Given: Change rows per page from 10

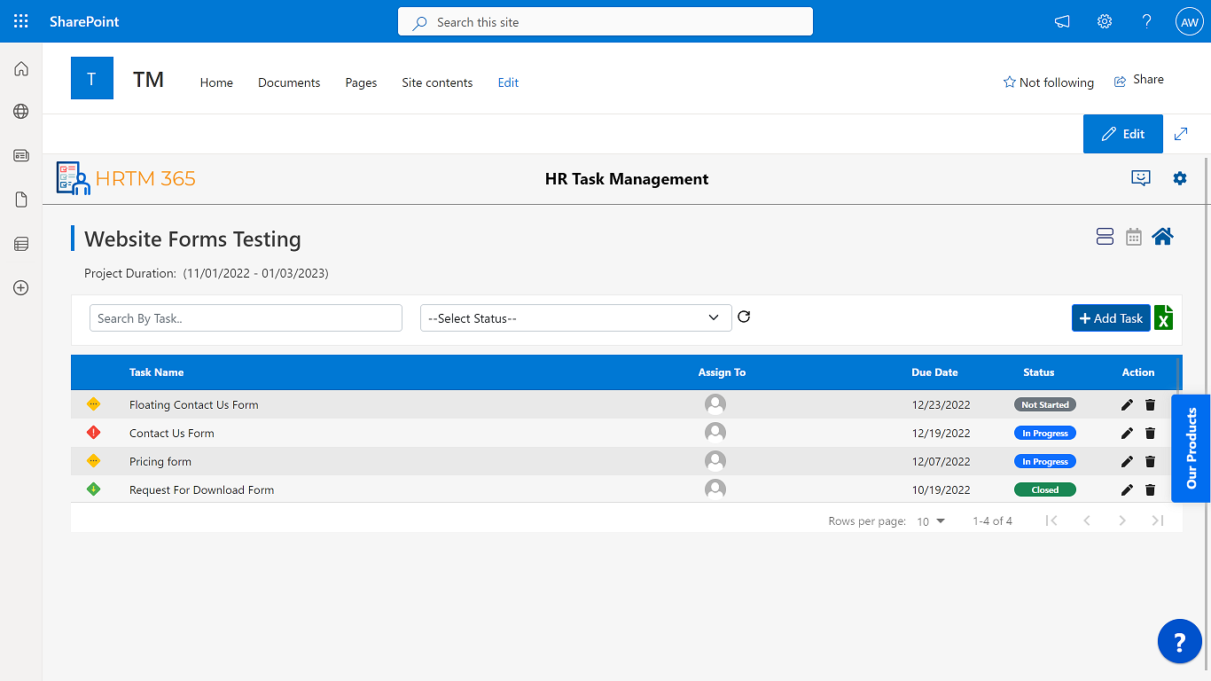Looking at the screenshot, I should [930, 521].
